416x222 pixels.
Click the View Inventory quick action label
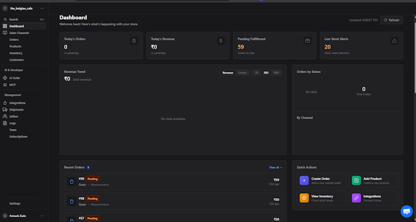pyautogui.click(x=322, y=197)
